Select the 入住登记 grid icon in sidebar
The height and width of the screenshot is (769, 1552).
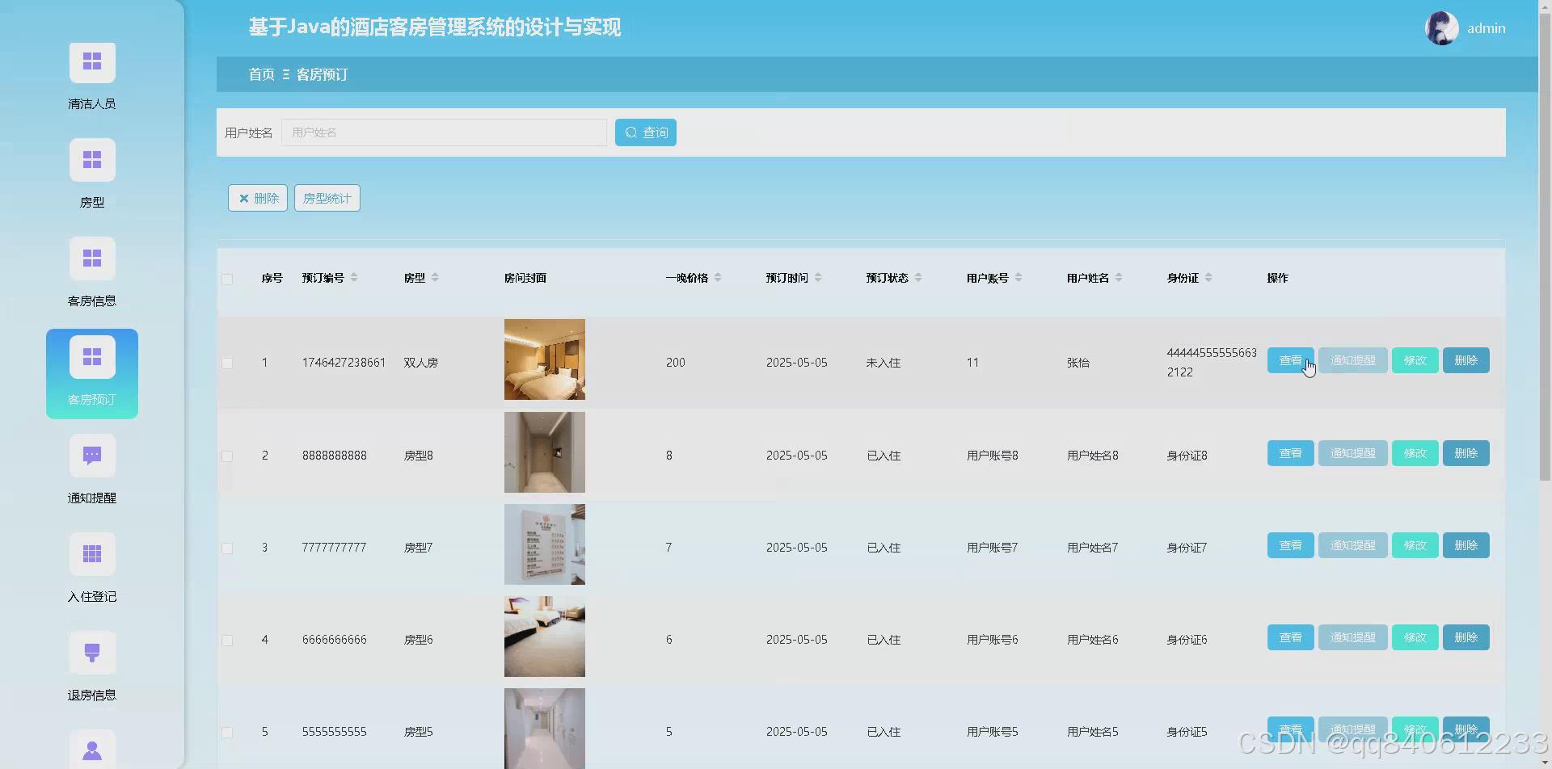pos(91,553)
